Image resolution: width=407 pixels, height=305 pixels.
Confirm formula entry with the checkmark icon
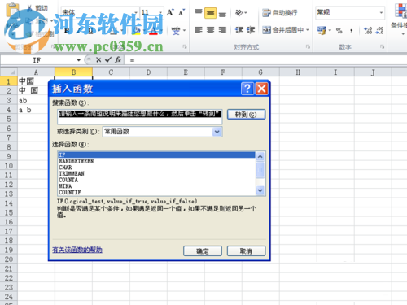coord(108,59)
